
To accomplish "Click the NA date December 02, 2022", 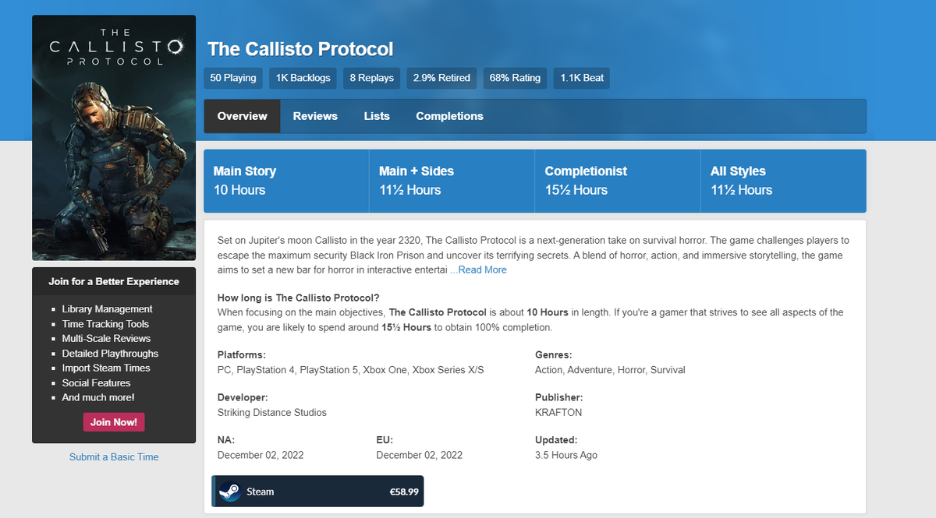I will (x=261, y=455).
